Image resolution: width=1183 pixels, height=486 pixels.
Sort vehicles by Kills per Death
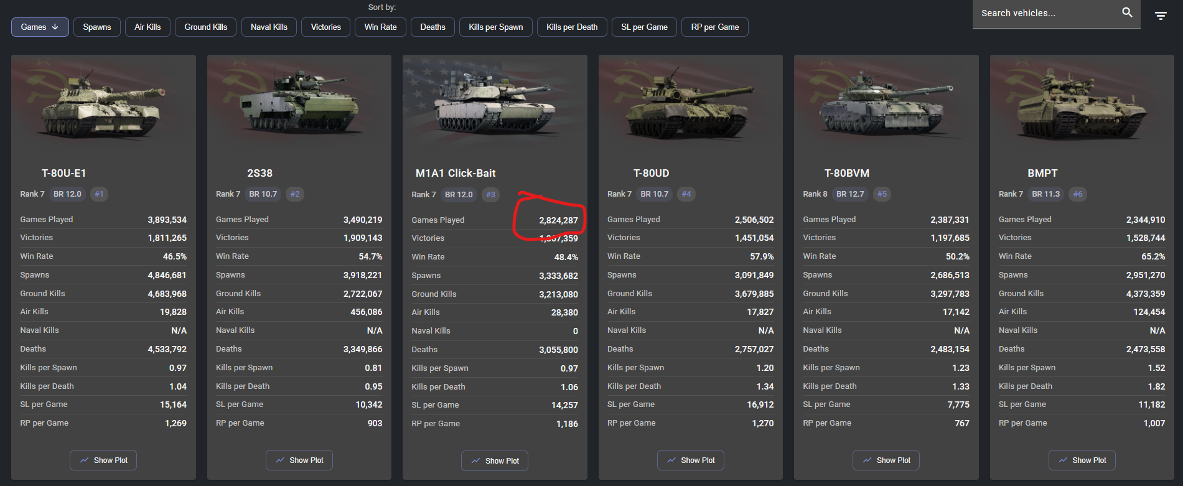click(571, 27)
